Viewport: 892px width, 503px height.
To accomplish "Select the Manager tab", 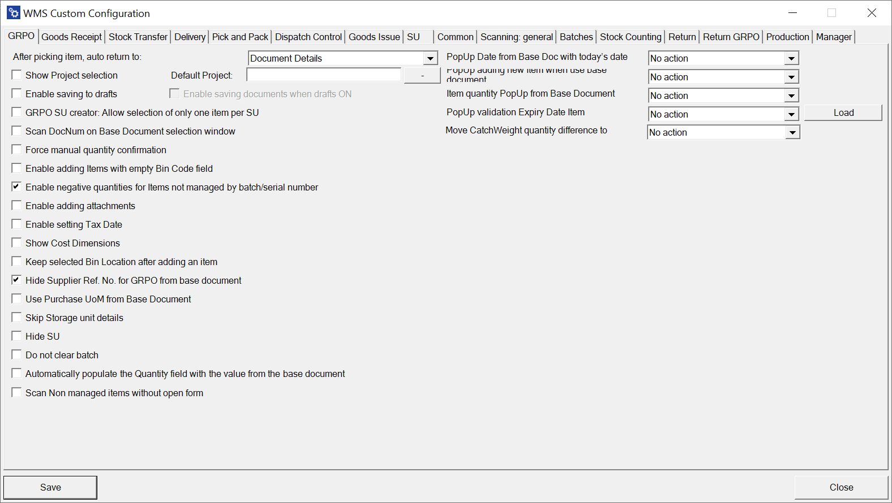I will [833, 37].
